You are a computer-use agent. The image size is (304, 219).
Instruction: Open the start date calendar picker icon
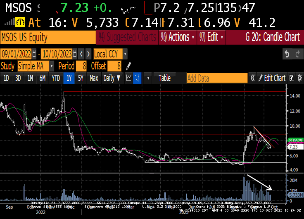pyautogui.click(x=34, y=54)
